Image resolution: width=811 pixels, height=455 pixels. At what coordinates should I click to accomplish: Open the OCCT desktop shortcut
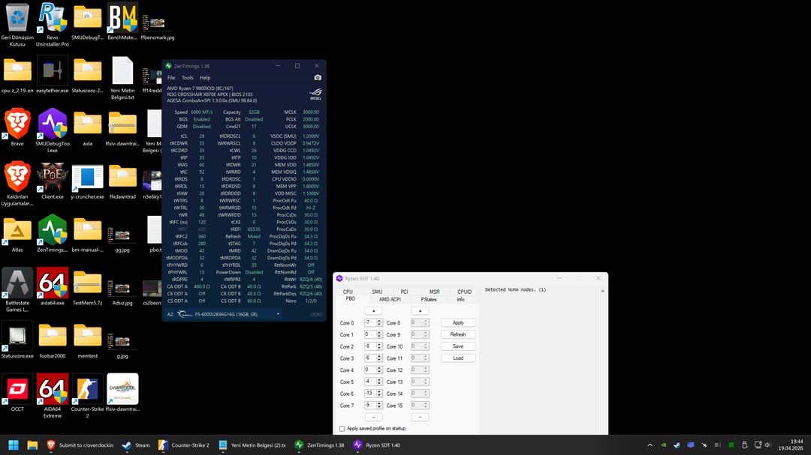point(17,391)
